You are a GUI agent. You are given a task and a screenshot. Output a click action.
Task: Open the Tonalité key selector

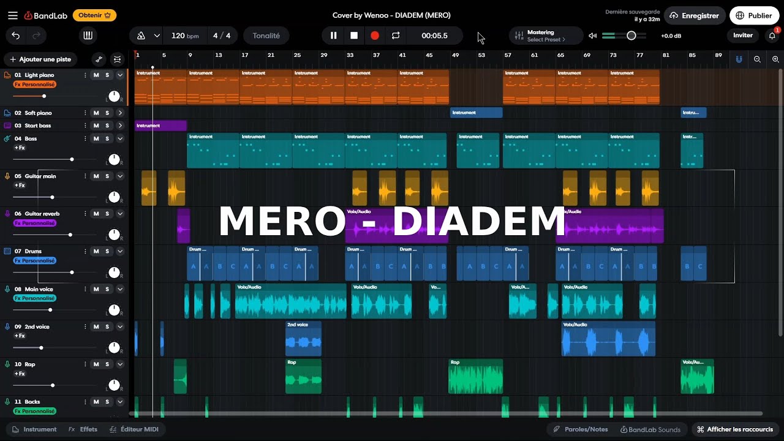[x=266, y=36]
